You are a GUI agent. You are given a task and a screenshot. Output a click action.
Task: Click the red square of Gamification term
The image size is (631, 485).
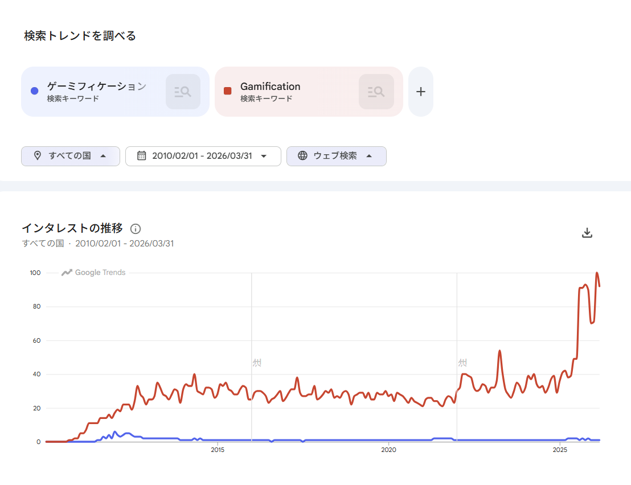pos(228,91)
